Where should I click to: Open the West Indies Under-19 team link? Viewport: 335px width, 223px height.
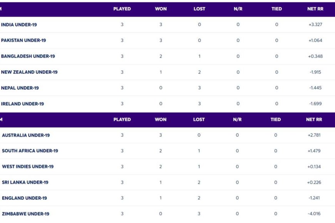[x=28, y=166]
